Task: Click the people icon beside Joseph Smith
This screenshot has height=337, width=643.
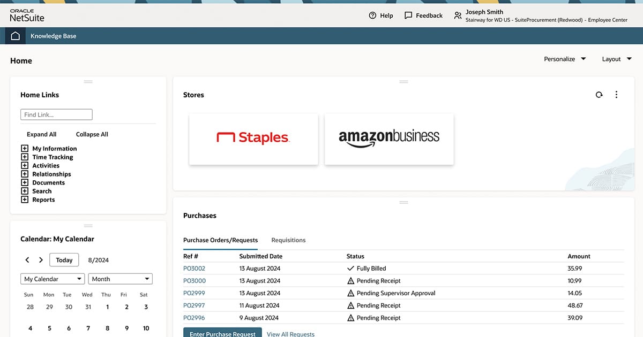Action: tap(458, 15)
